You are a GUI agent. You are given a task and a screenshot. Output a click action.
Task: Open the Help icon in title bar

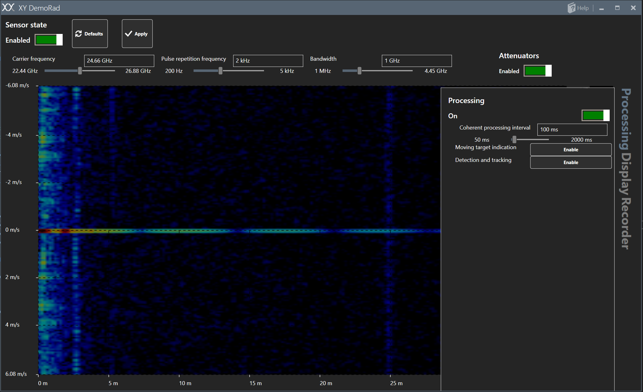[571, 8]
